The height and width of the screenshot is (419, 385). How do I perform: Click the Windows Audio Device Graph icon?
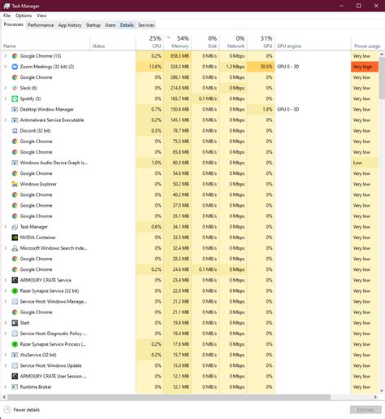pyautogui.click(x=15, y=163)
